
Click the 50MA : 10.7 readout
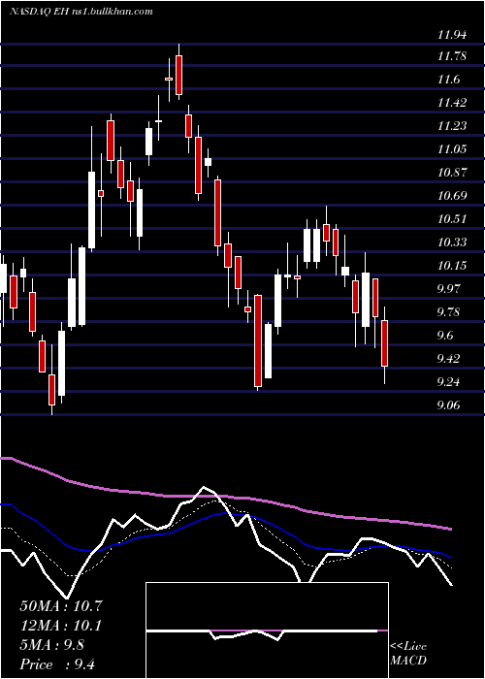click(x=61, y=606)
